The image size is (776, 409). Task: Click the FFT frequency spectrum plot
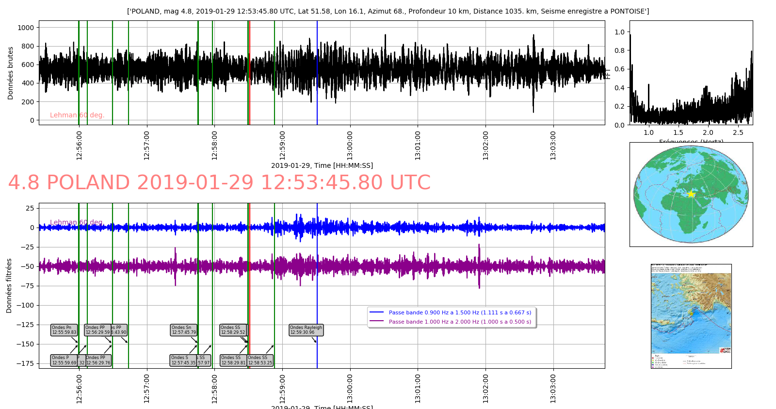click(691, 73)
